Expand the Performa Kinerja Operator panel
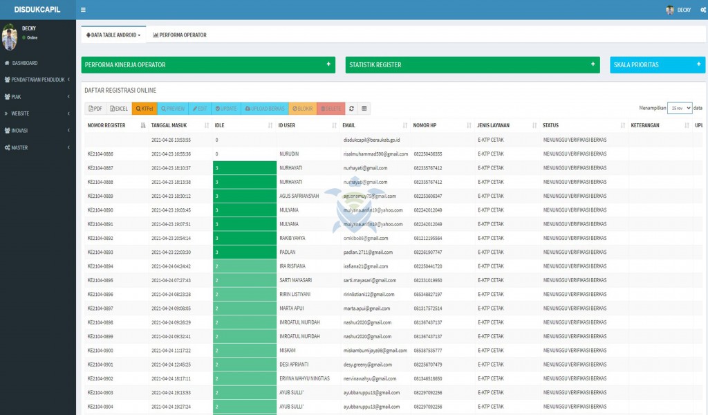 [x=328, y=64]
